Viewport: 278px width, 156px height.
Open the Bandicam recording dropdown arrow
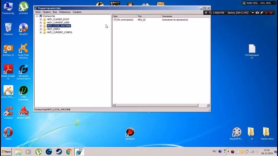click(253, 13)
